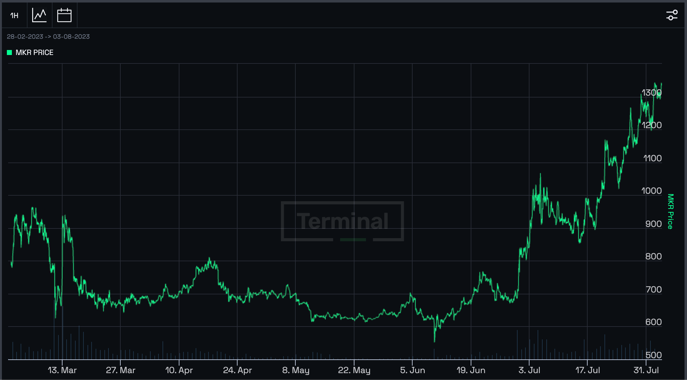Click the '8. May' x-axis label
Viewport: 687px width, 380px height.
296,370
